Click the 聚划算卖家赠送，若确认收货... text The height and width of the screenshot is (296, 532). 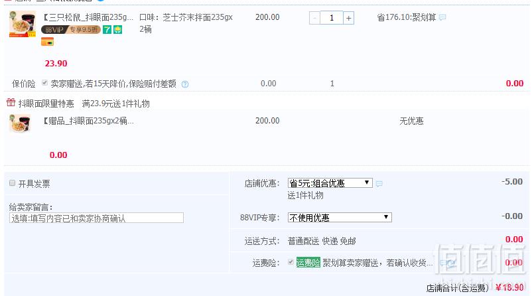pos(377,263)
